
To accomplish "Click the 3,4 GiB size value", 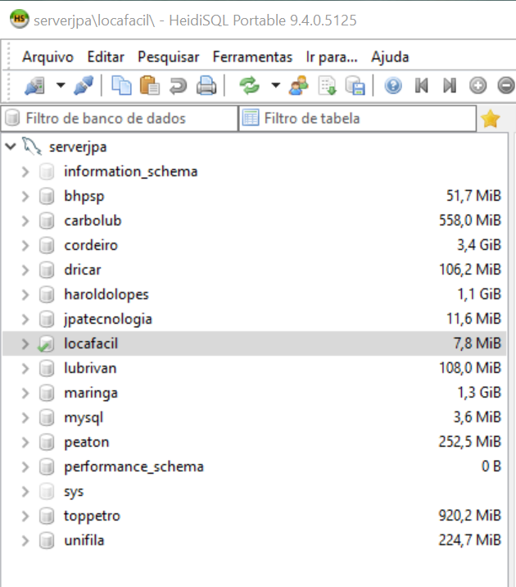I will pyautogui.click(x=479, y=245).
